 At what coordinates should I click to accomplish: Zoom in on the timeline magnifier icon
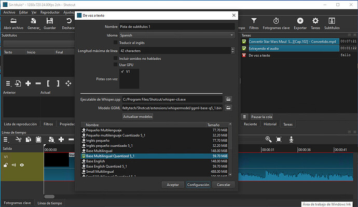269,140
